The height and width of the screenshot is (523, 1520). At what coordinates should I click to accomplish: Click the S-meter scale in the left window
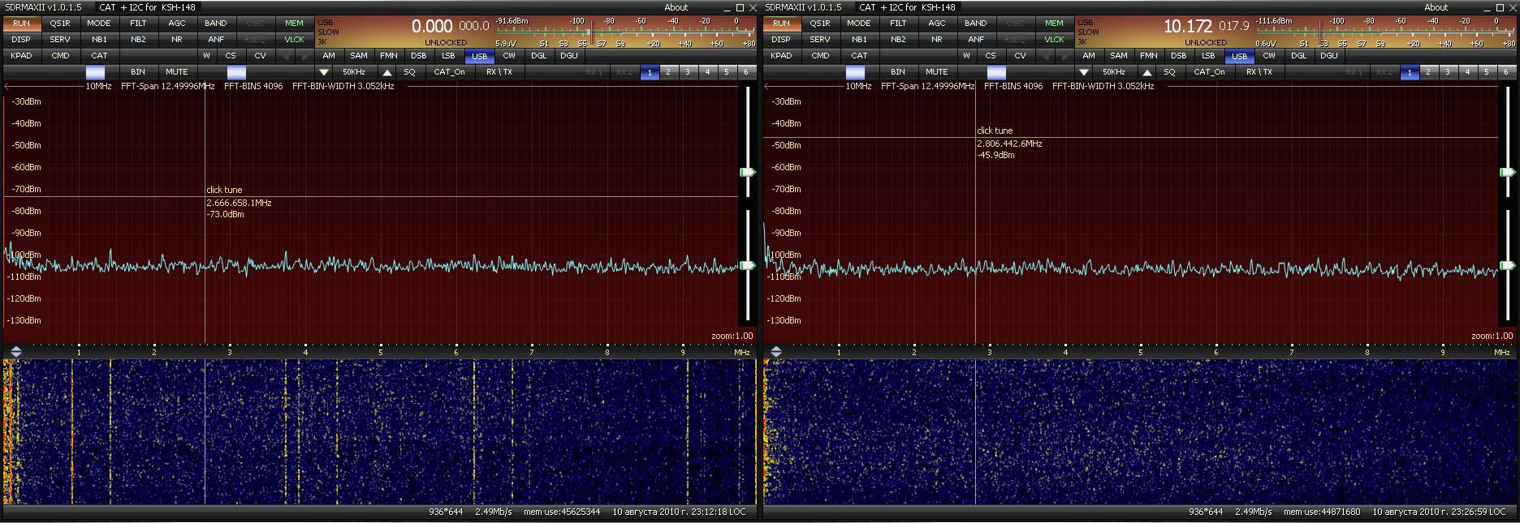[625, 32]
